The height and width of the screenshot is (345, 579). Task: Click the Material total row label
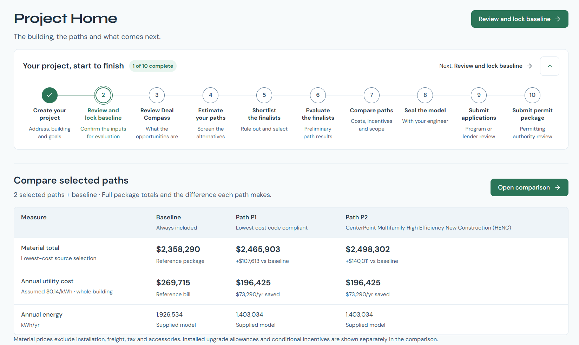[x=40, y=248]
